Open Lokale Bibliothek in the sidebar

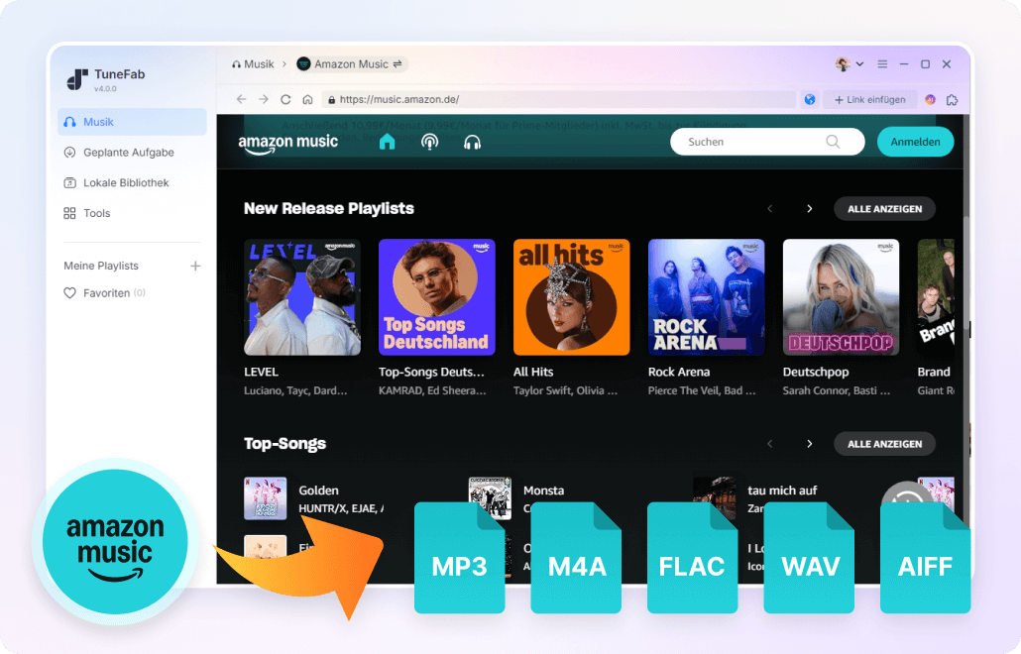pos(125,183)
